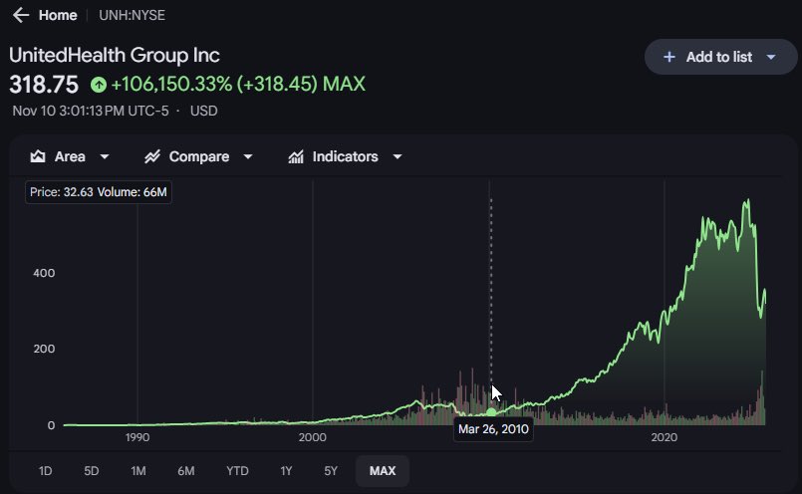Open the Area chart type dropdown arrow

click(105, 156)
